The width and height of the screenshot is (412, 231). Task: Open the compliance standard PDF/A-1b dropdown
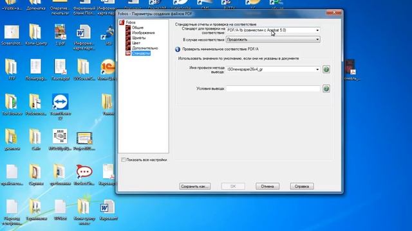tap(273, 30)
